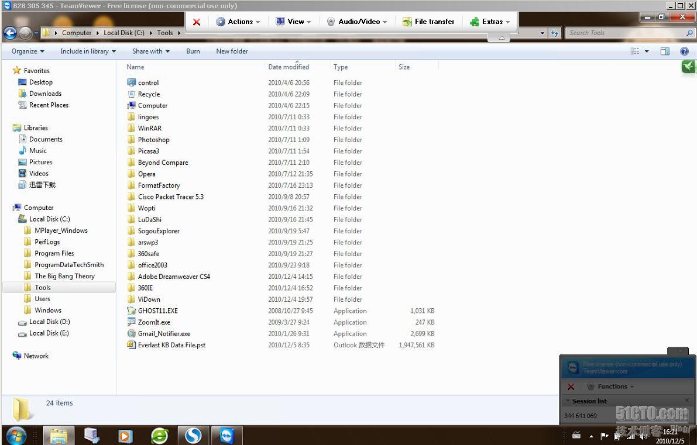This screenshot has width=697, height=445.
Task: Sort by Name column header
Action: (135, 67)
